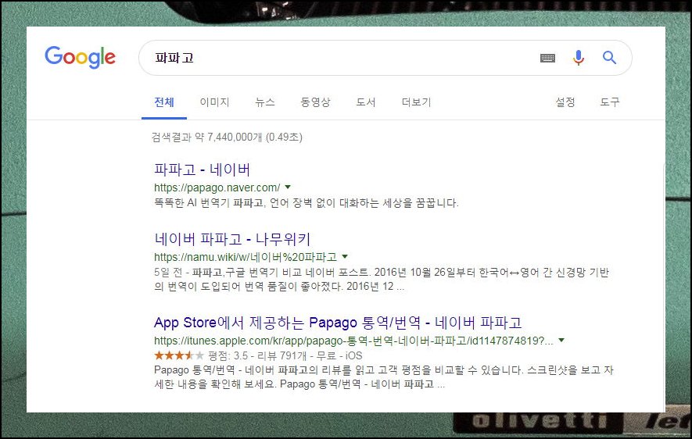Switch to the 이미지 tab
Screen dimensions: 692x439
pos(214,102)
